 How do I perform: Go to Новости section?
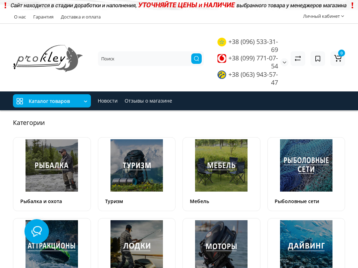[x=108, y=101]
